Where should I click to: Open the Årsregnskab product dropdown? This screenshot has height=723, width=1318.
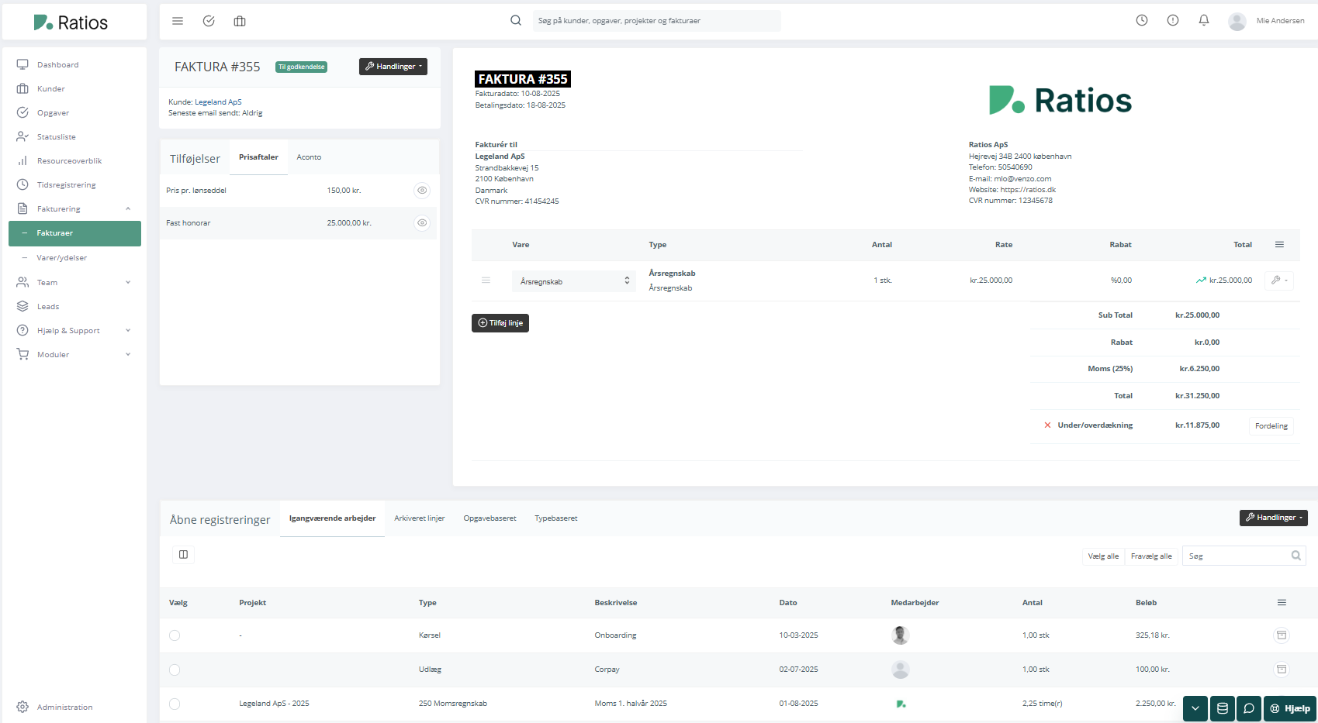573,281
